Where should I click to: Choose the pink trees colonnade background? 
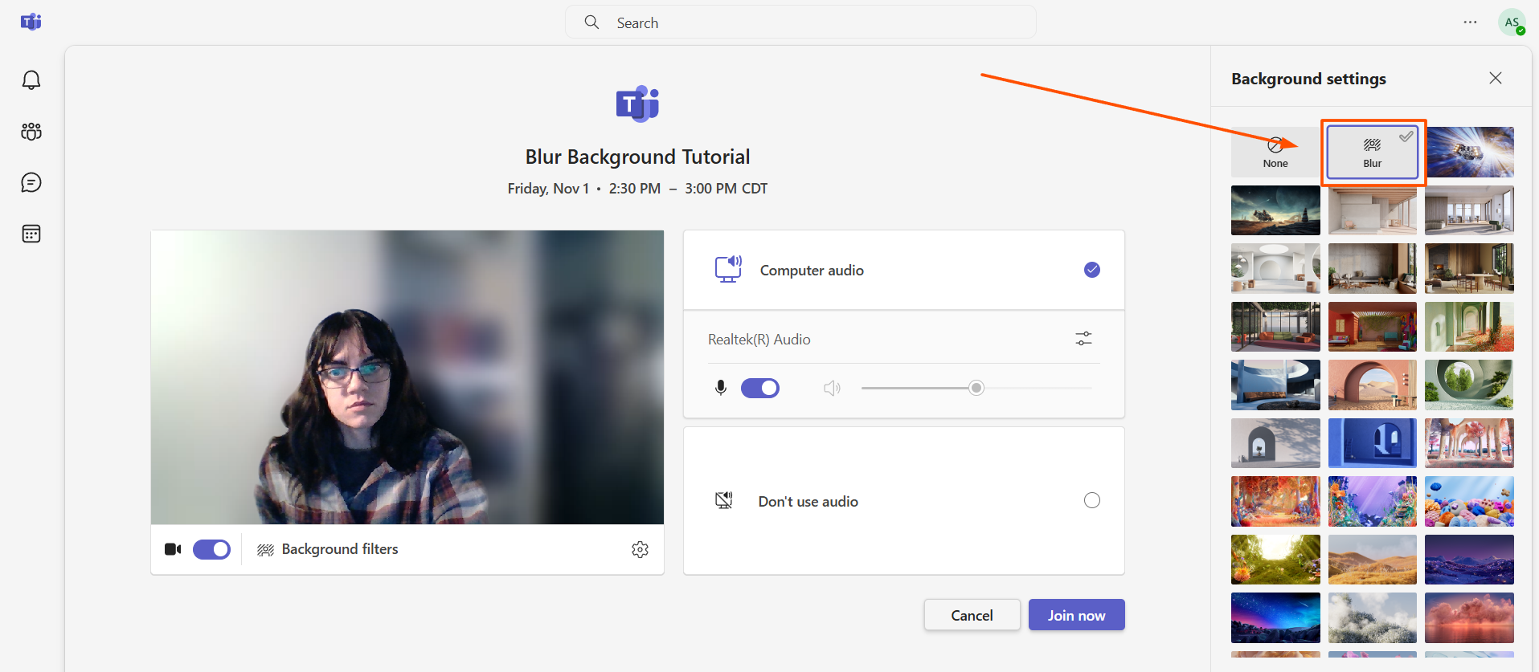(x=1469, y=443)
